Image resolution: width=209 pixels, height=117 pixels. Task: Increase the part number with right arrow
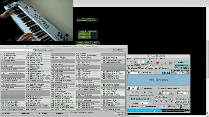(137, 88)
